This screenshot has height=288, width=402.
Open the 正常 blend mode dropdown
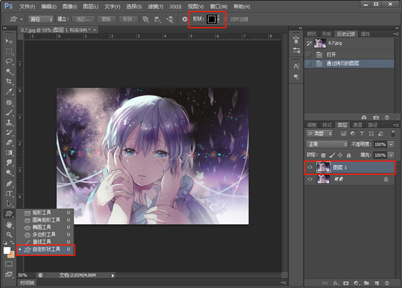click(327, 144)
